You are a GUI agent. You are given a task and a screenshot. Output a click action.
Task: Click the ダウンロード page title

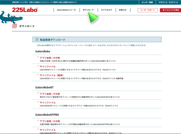[27, 26]
